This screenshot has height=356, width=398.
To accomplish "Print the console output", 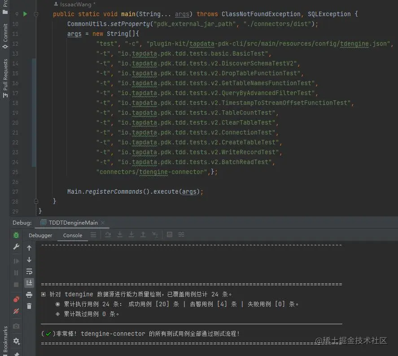I will (x=29, y=295).
